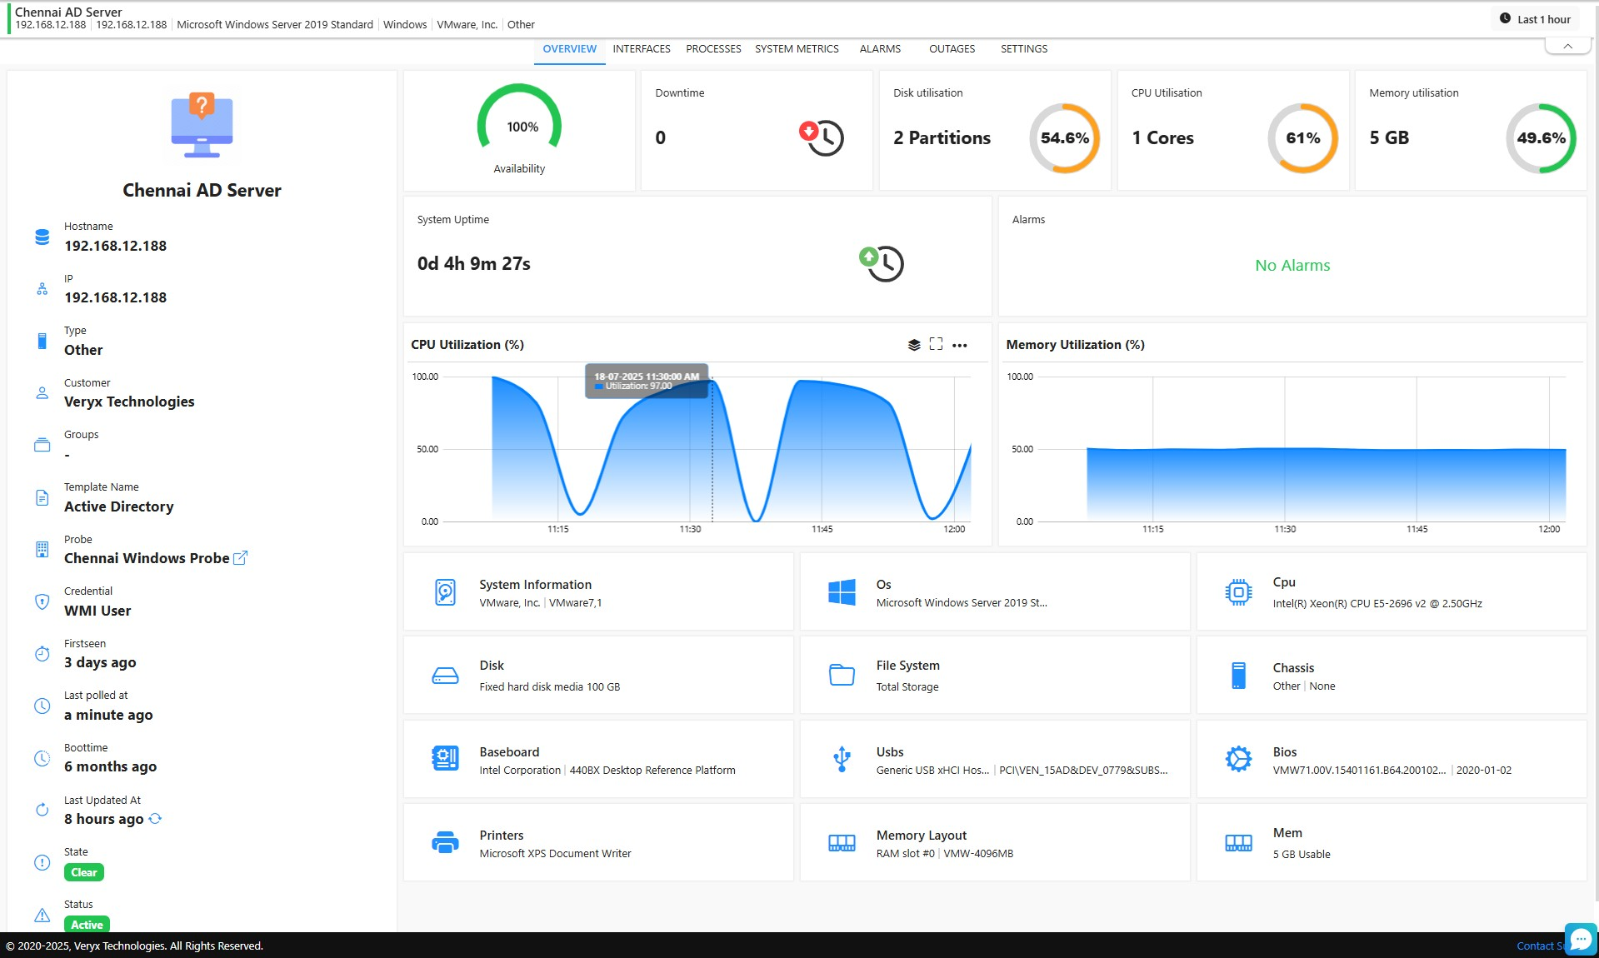1599x958 pixels.
Task: Click the refresh icon beside Last Updated At
Action: pos(155,819)
